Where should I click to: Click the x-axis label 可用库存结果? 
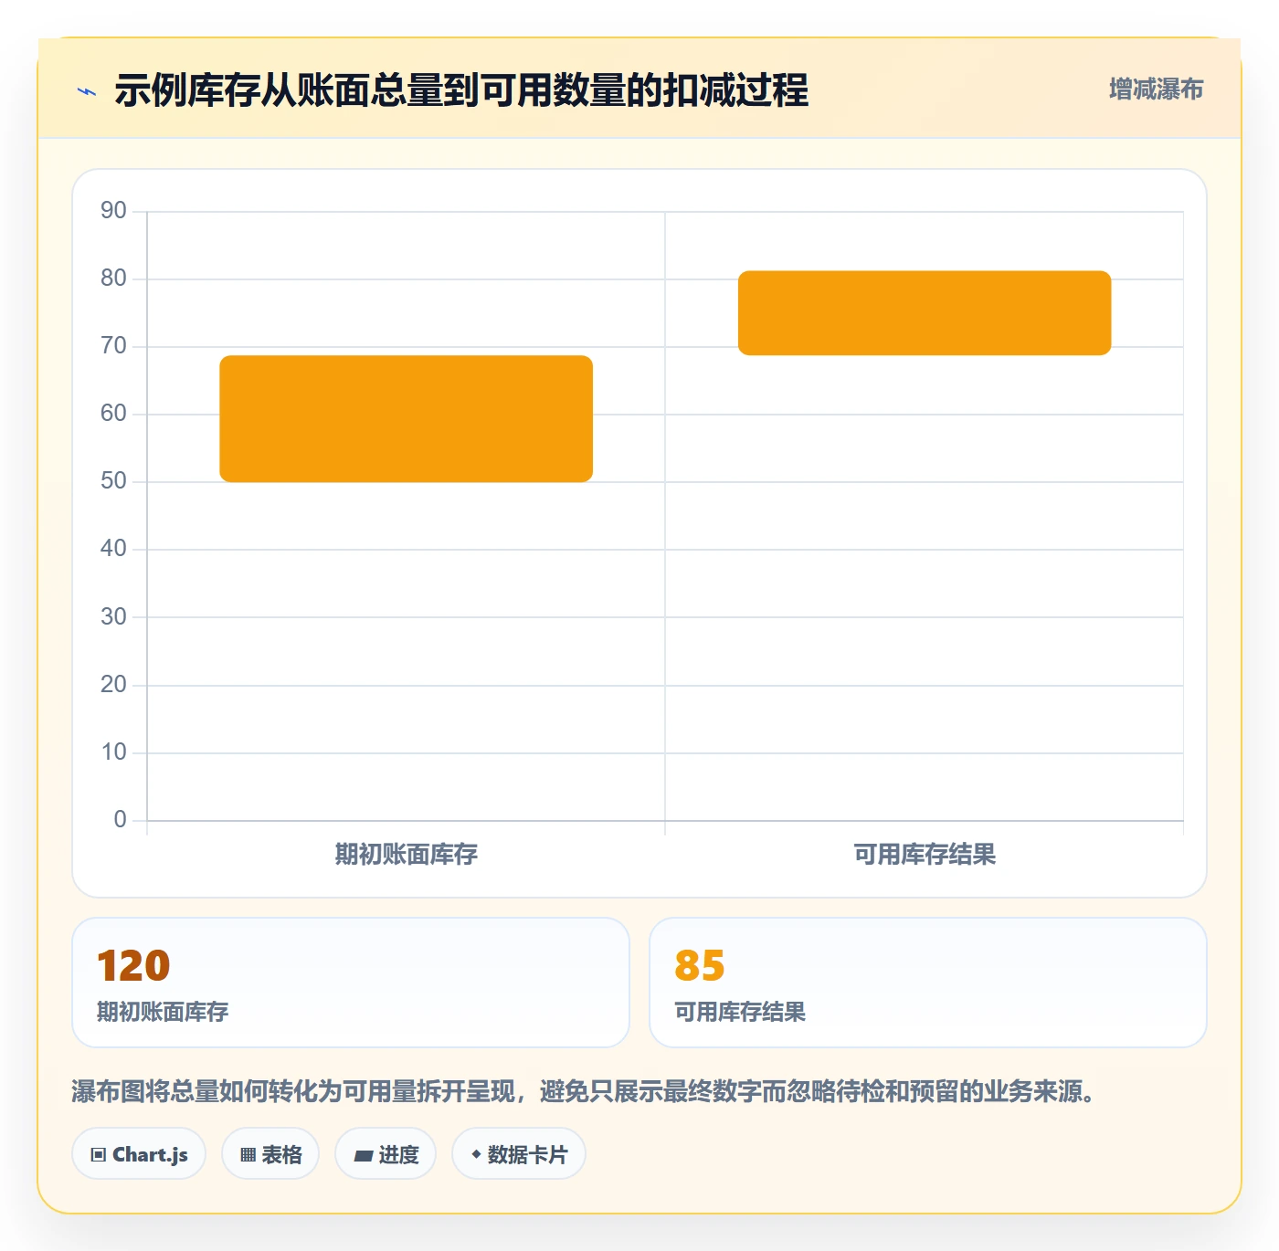point(925,855)
